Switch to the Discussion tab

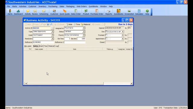point(28,46)
